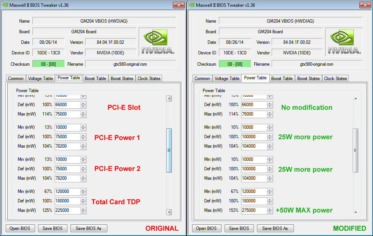The width and height of the screenshot is (373, 236).
Task: Switch to Voltage Table tab in left window
Action: [40, 79]
